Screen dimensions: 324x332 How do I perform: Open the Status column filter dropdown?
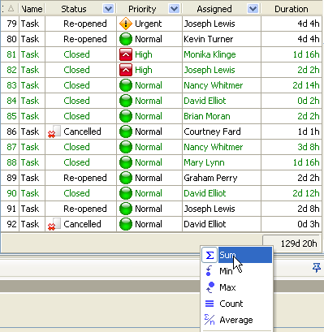108,9
